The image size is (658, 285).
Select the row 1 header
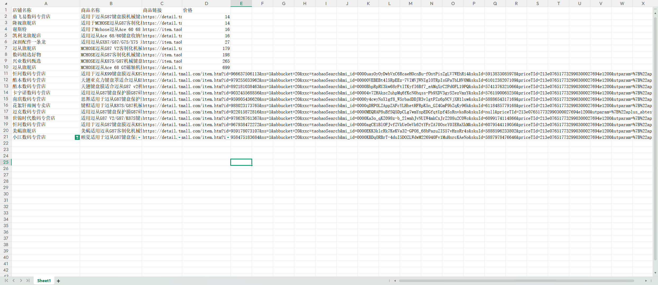pyautogui.click(x=6, y=10)
